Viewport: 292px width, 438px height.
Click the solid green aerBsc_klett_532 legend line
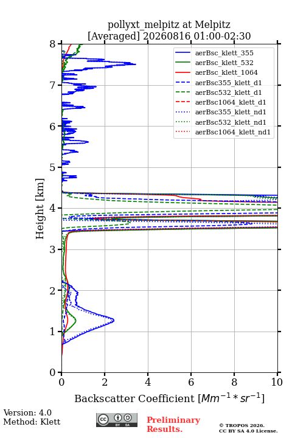[182, 63]
